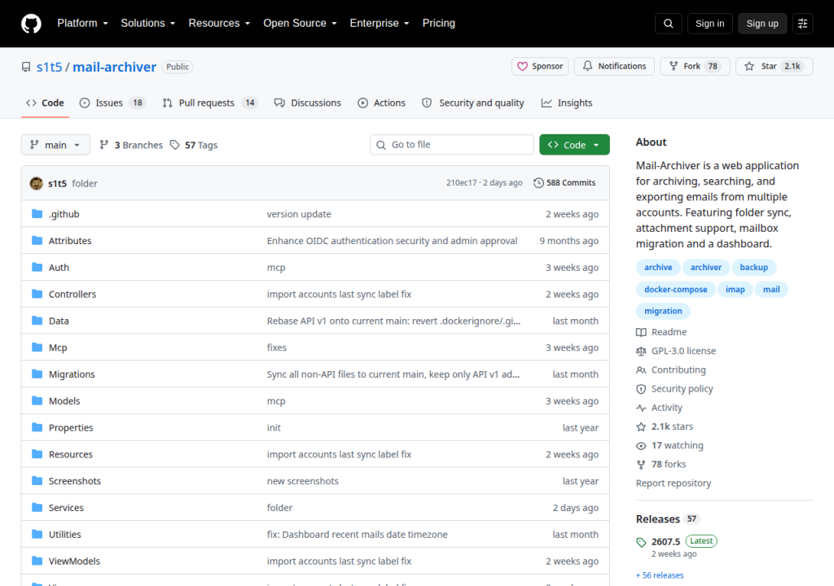Open the Readme link in About

tap(661, 332)
